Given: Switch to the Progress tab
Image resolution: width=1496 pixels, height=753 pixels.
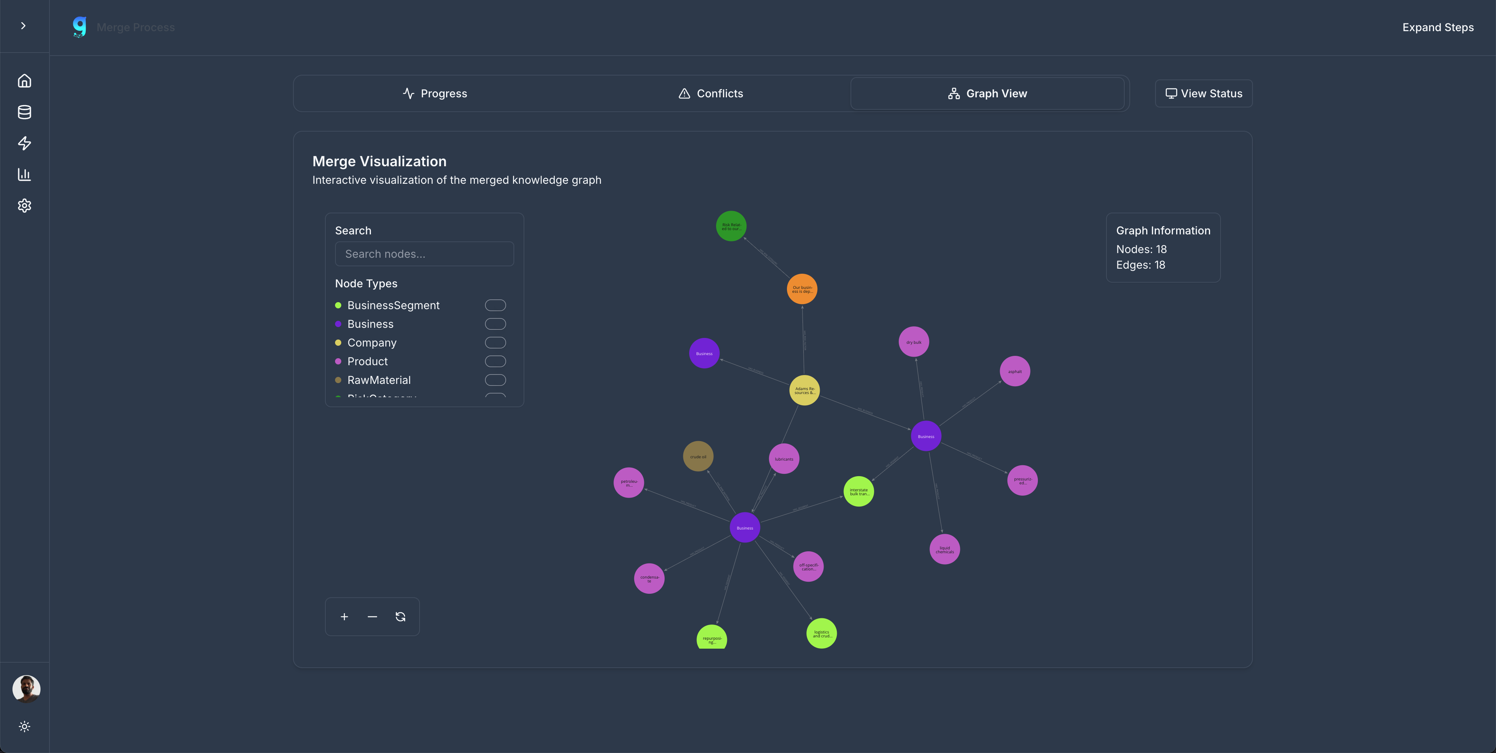Looking at the screenshot, I should pos(434,93).
